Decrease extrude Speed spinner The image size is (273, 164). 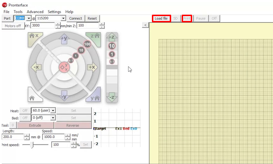(68, 138)
